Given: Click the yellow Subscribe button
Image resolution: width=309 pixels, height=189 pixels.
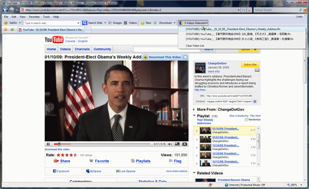Looking at the screenshot, I should click(x=250, y=64).
